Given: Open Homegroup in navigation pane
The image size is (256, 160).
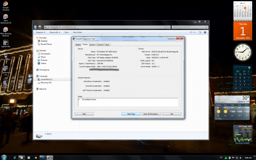Looking at the screenshot, I should [44, 70].
